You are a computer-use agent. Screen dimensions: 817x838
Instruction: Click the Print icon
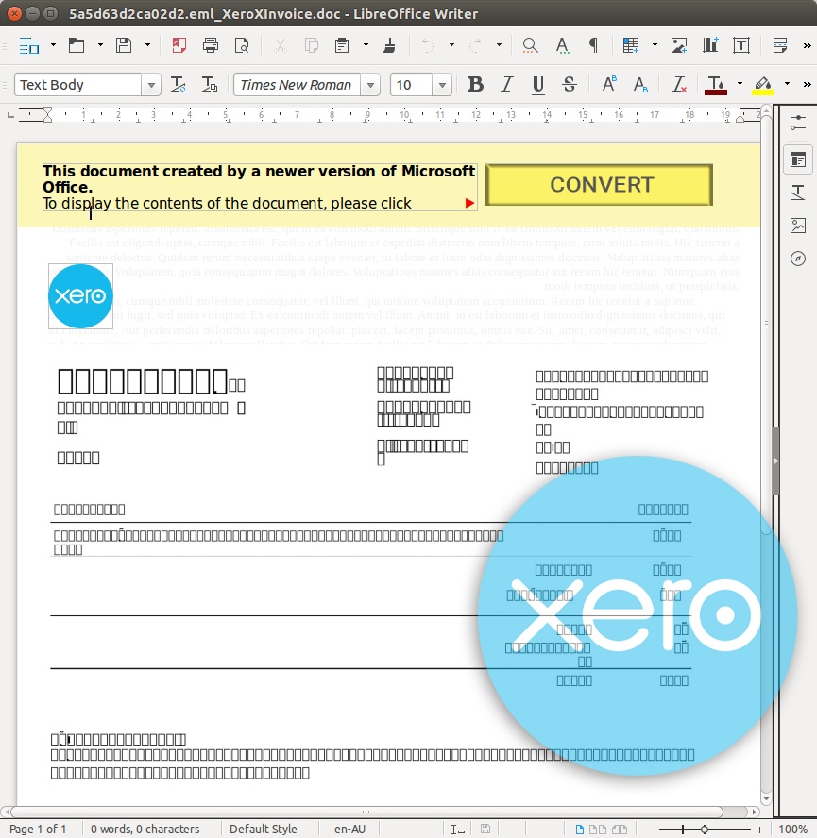click(210, 44)
